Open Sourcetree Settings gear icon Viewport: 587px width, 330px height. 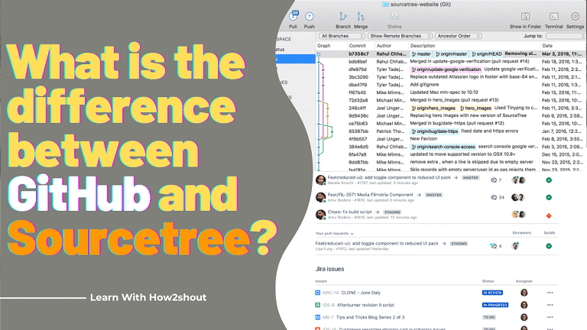(575, 17)
